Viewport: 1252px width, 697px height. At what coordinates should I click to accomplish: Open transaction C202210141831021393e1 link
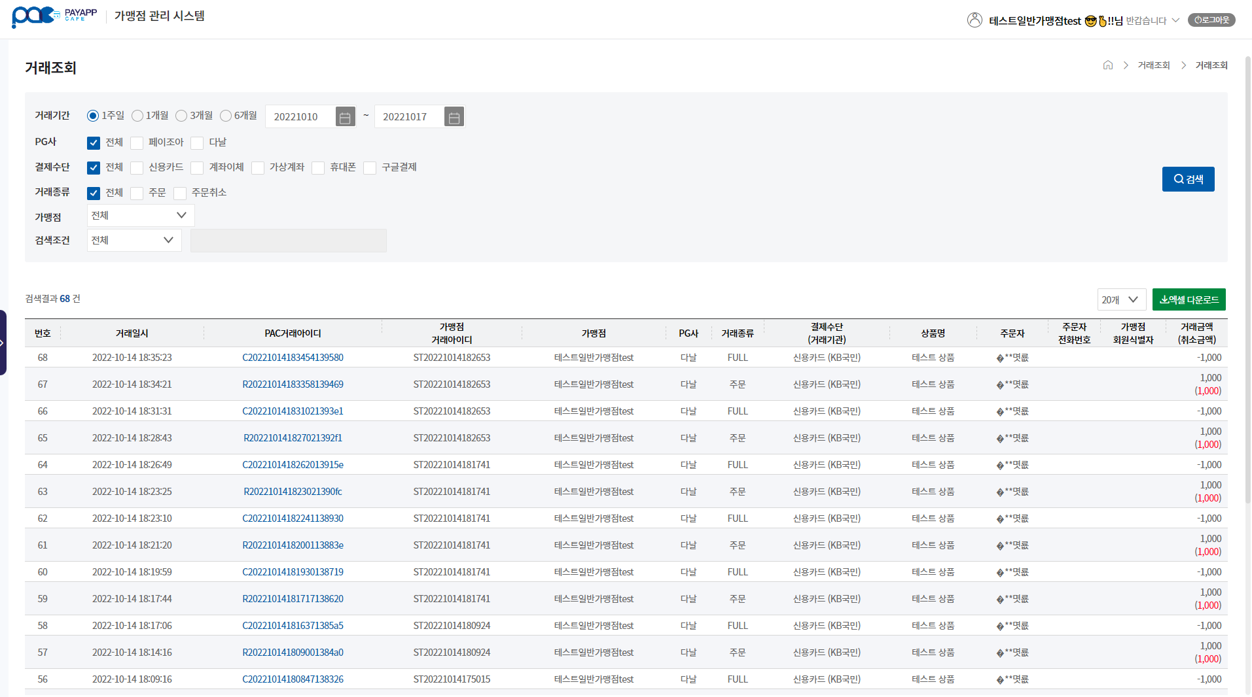coord(293,411)
